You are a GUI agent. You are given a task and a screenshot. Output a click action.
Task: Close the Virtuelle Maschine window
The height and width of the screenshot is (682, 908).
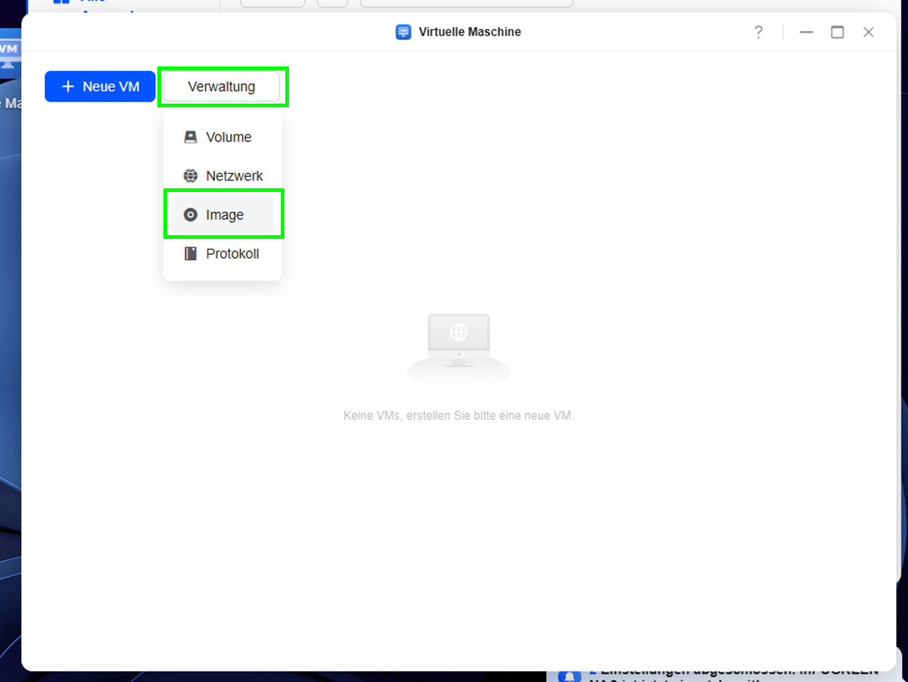[869, 32]
